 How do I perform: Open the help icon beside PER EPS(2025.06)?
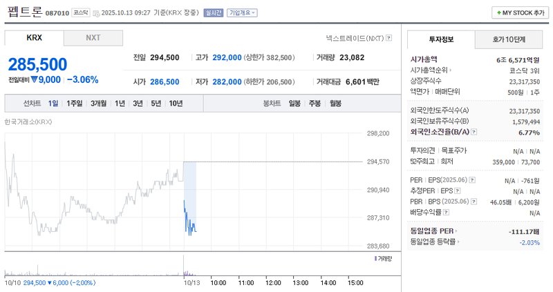coord(472,180)
